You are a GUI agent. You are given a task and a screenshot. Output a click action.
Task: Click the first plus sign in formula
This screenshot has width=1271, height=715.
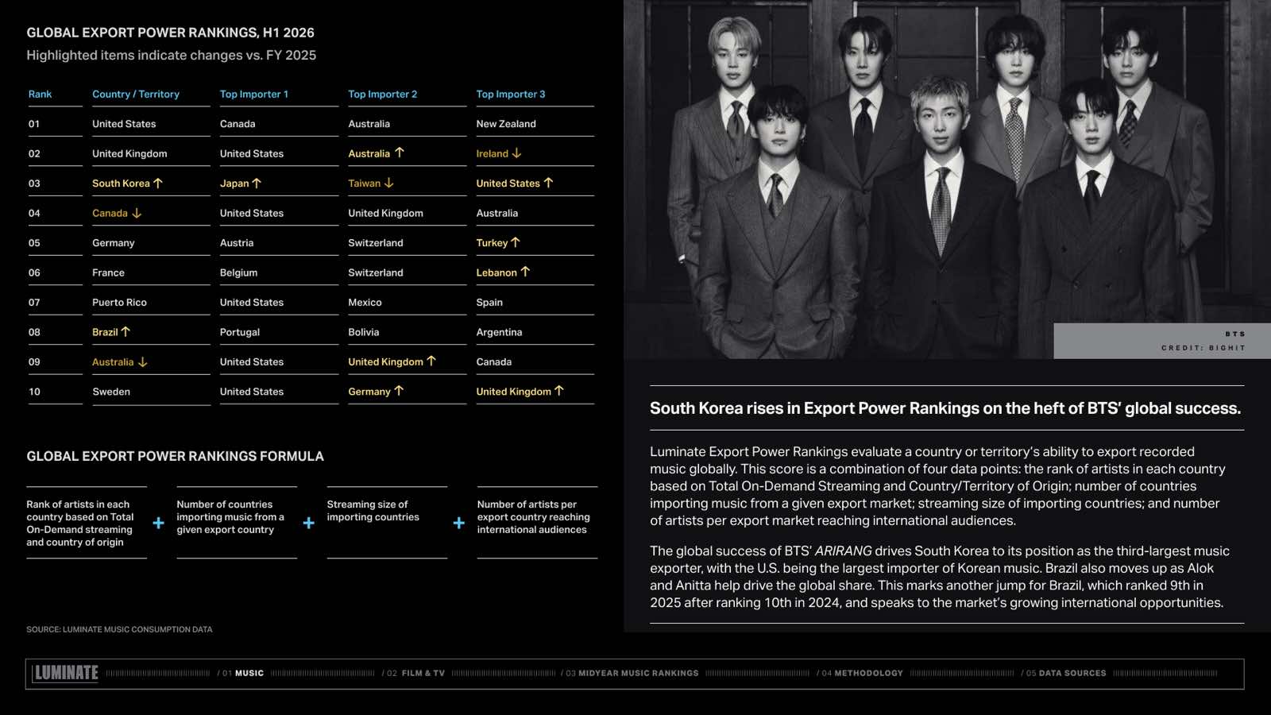tap(158, 523)
